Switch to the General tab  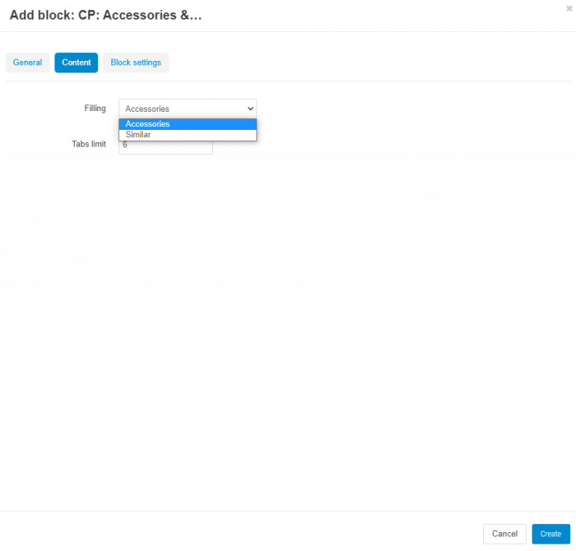point(27,63)
